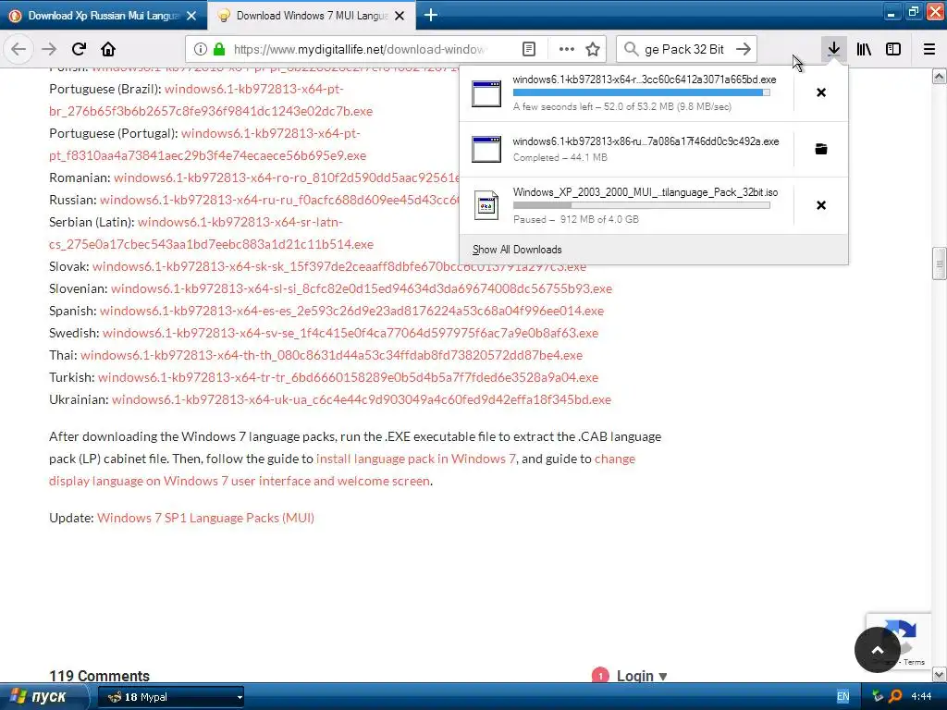
Task: Click the search magnifier icon
Action: 631,49
